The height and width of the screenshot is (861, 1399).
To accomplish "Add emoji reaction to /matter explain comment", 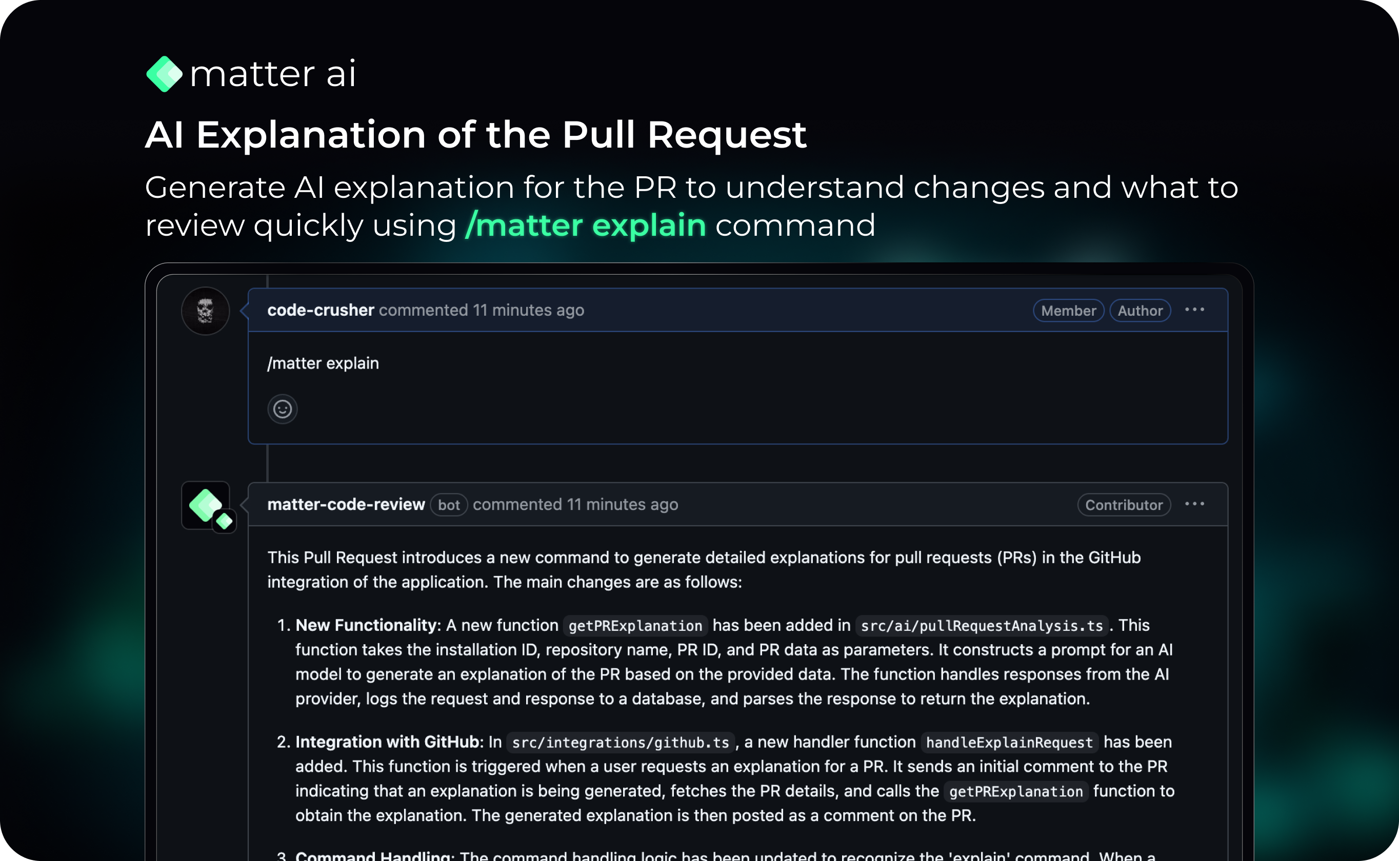I will coord(283,409).
